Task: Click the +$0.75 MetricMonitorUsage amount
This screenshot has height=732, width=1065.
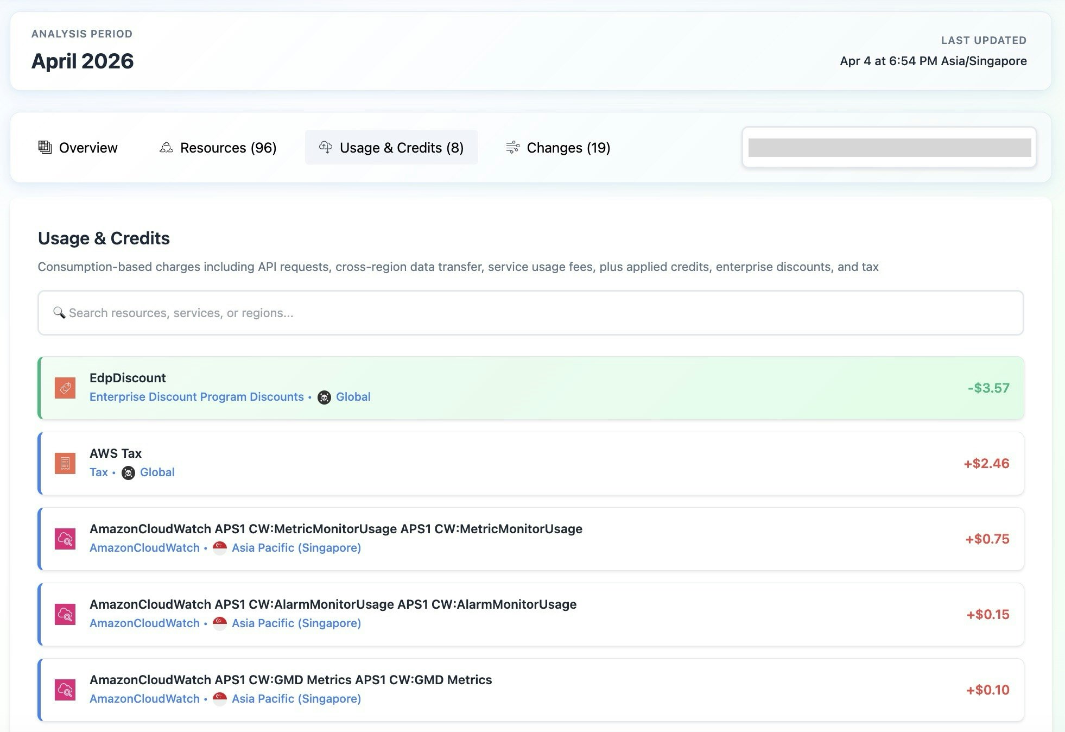Action: (987, 539)
